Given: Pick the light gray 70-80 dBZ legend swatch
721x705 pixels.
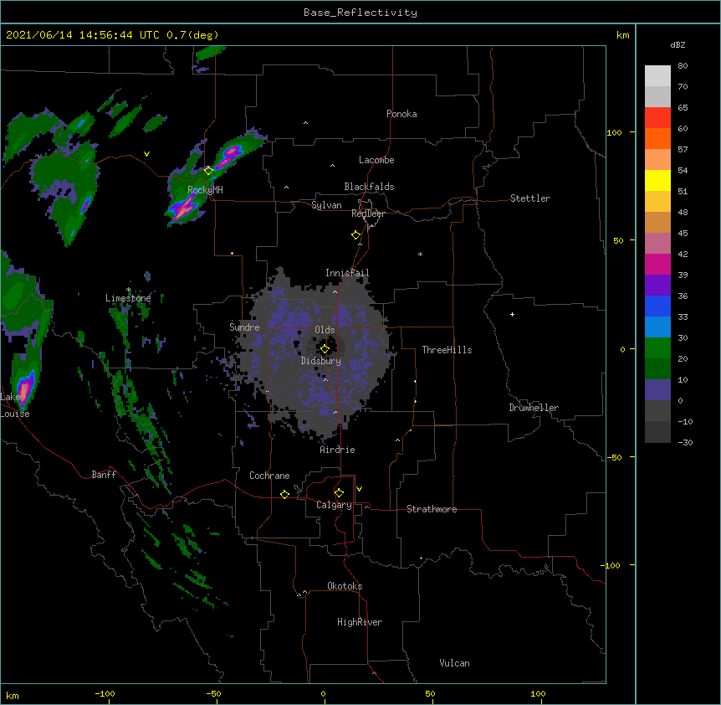Looking at the screenshot, I should [x=657, y=75].
